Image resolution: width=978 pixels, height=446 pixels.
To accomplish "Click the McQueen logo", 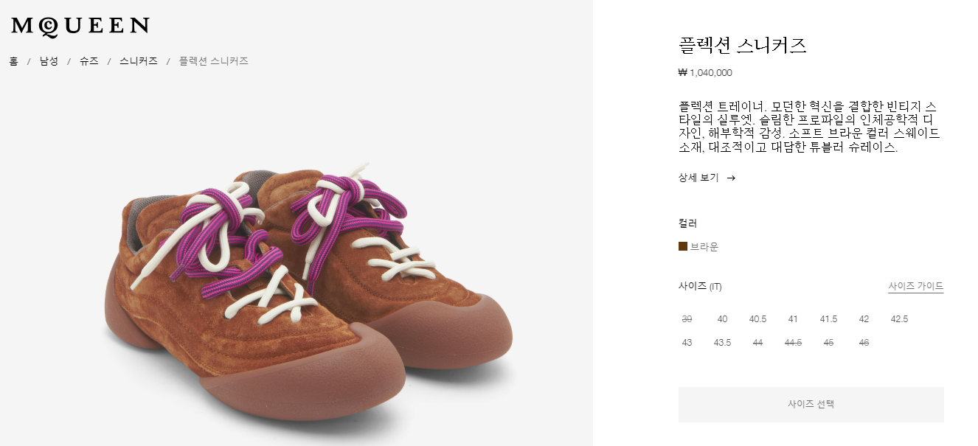I will point(80,27).
